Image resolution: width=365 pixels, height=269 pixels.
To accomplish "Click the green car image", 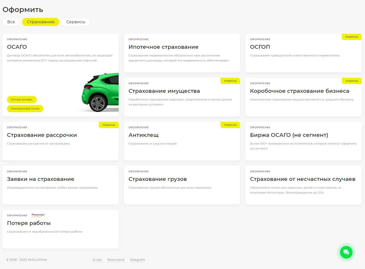I will pyautogui.click(x=100, y=93).
